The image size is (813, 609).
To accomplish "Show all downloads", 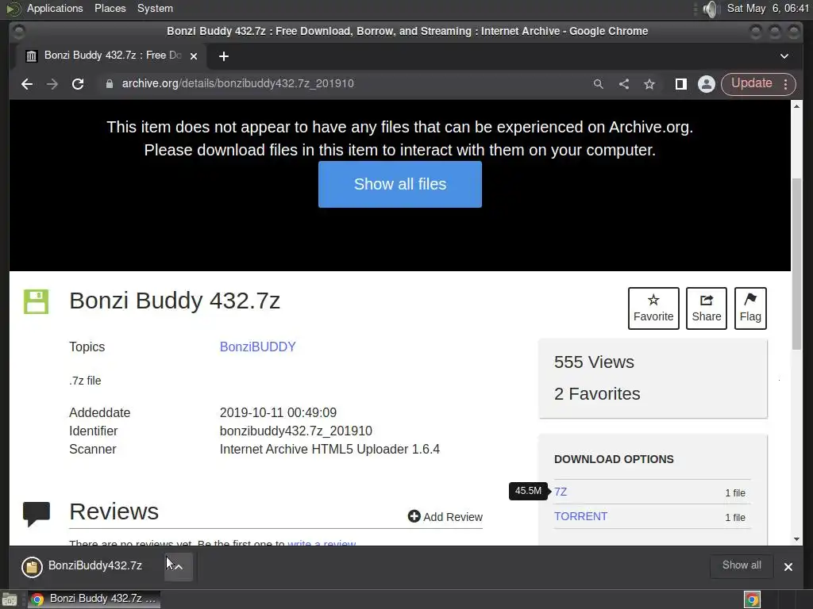I will pos(742,565).
